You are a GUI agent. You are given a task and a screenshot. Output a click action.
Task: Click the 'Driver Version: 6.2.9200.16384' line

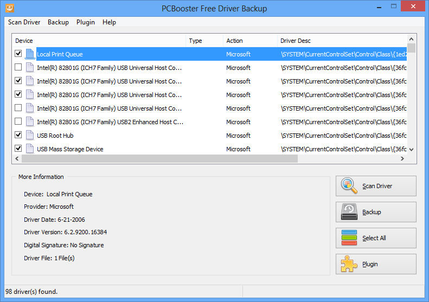(65, 232)
